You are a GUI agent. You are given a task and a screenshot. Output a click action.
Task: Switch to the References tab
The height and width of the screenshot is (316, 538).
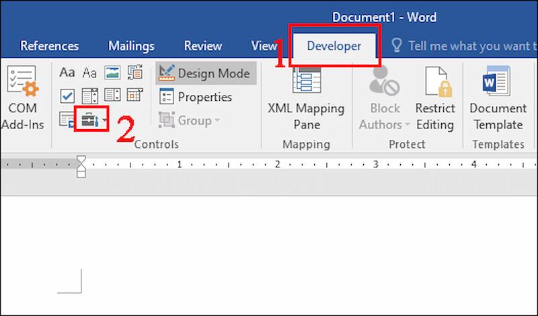[49, 46]
